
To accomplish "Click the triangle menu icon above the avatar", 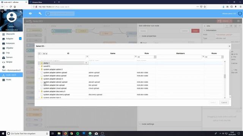I will point(2,12).
